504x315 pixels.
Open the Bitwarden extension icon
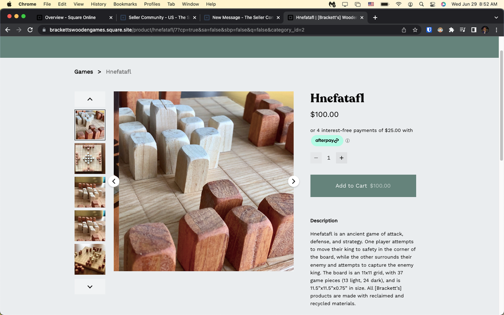coord(429,30)
